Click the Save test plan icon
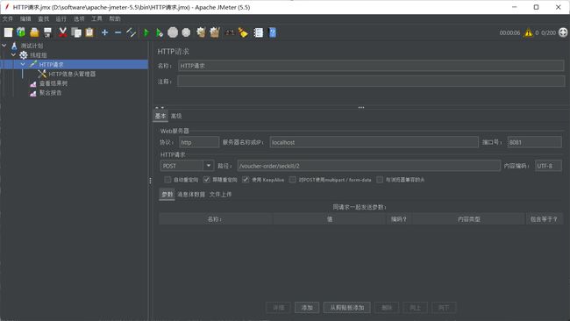570x321 pixels. [47, 32]
